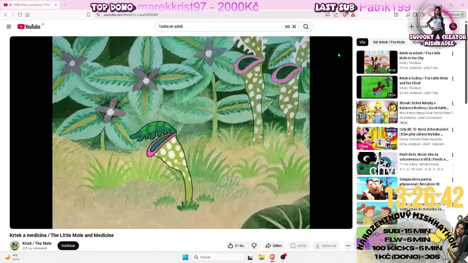Click the Stáhnout download button
Viewport: 468px width, 263px height.
[x=325, y=246]
